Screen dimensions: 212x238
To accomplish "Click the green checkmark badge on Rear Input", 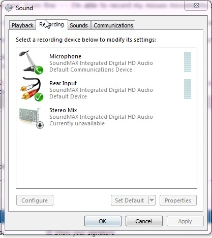I will click(39, 97).
